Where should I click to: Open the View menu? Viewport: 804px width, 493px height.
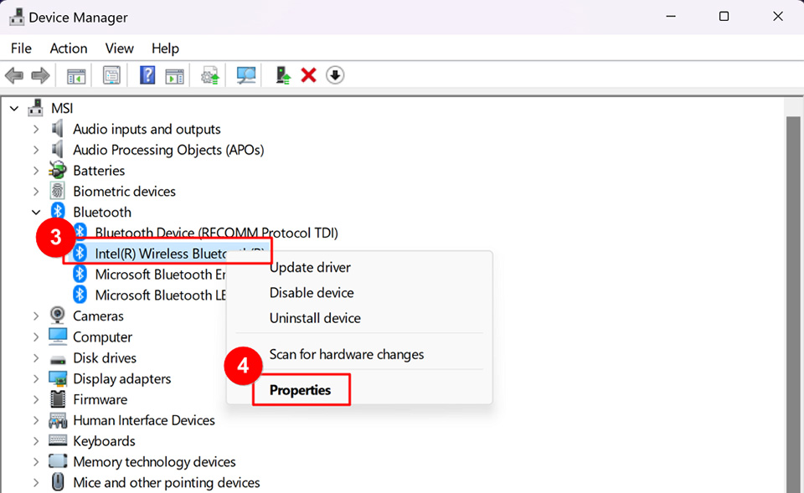pos(120,49)
